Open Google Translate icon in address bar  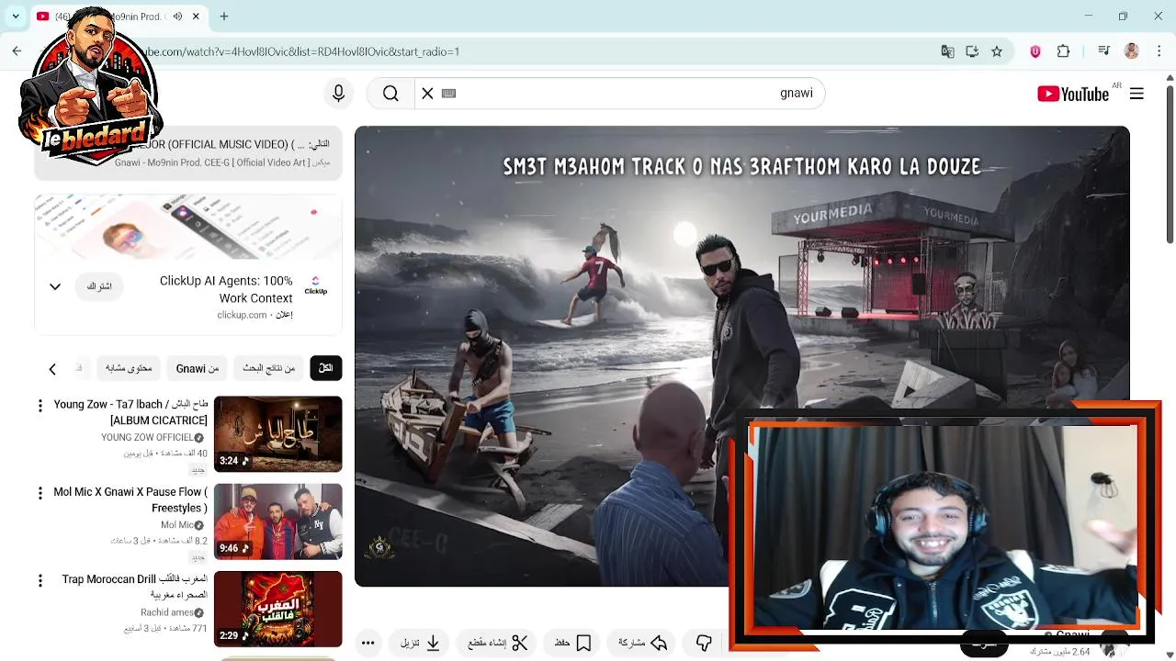(x=947, y=51)
